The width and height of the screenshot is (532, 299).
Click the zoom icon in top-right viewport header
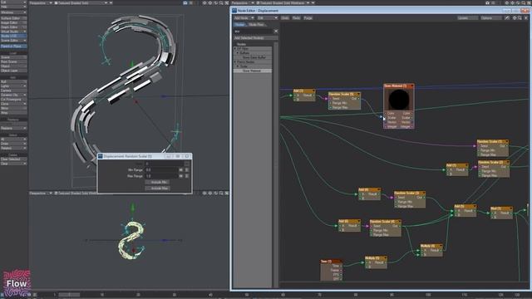pyautogui.click(x=523, y=2)
